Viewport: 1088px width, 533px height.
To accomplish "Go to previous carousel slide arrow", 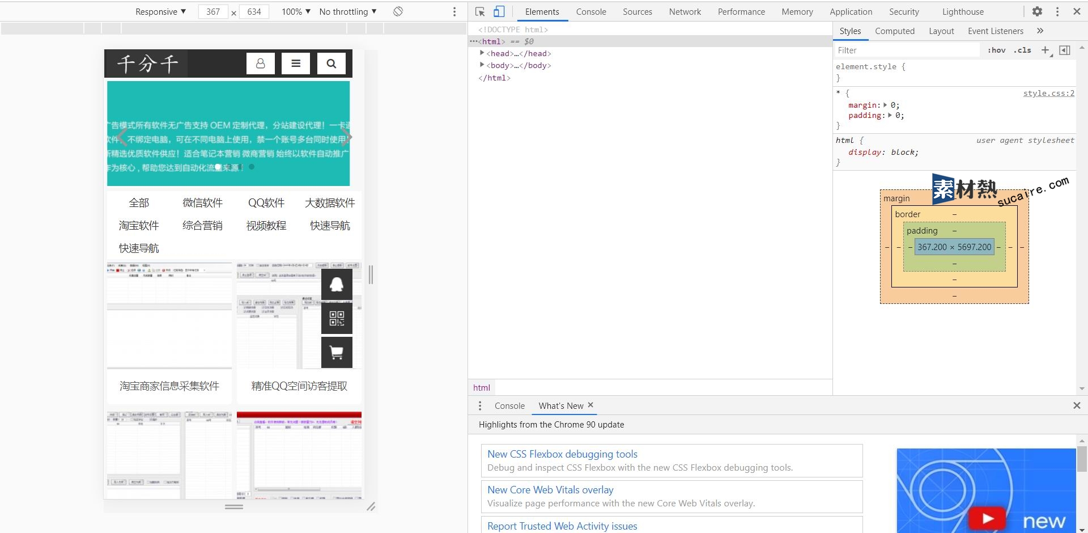I will tap(121, 137).
